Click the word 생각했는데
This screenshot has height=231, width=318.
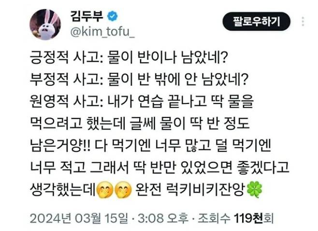[63, 190]
